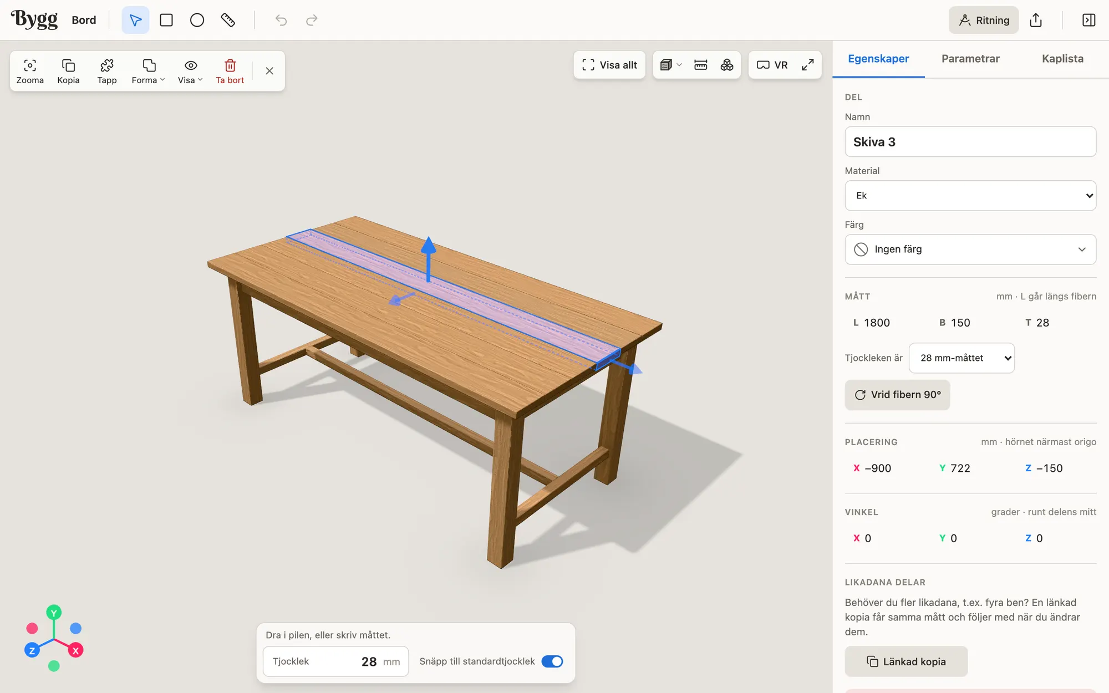Image resolution: width=1109 pixels, height=693 pixels.
Task: Open the Material dropdown showing Ek
Action: point(970,196)
